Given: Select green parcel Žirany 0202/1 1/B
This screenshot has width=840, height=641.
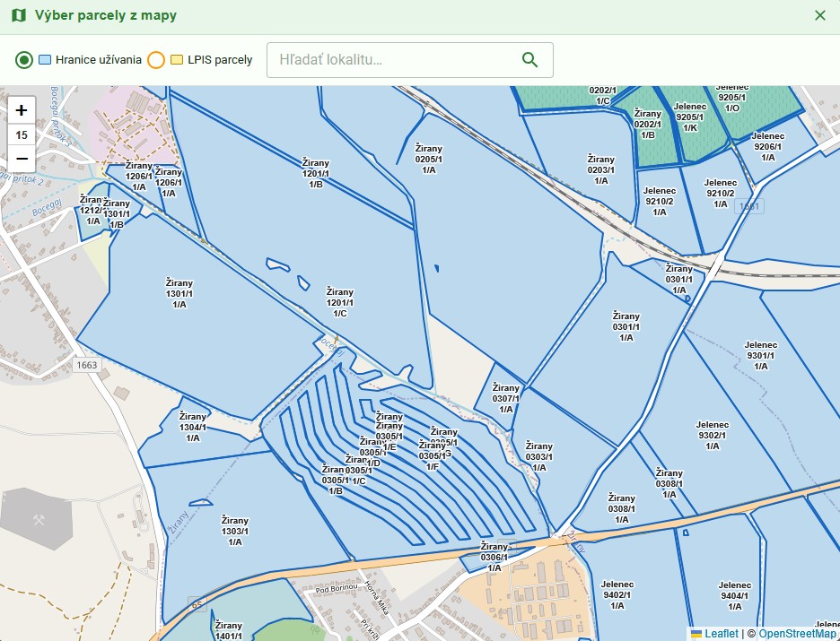Looking at the screenshot, I should pyautogui.click(x=647, y=124).
